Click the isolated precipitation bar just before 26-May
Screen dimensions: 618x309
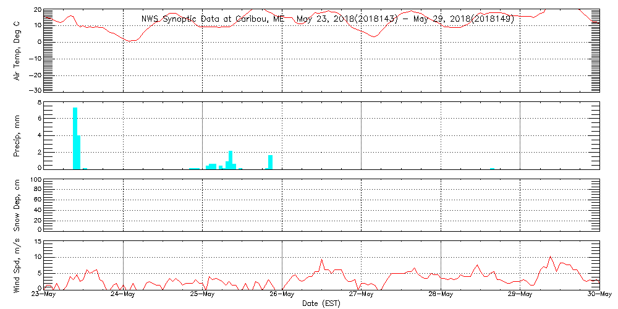[270, 161]
